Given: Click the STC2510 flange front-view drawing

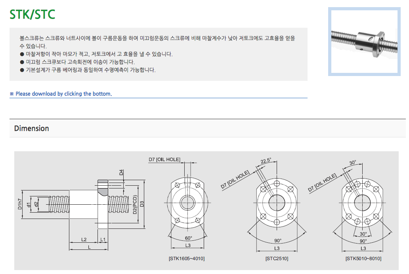Looking at the screenshot, I should coord(277,203).
